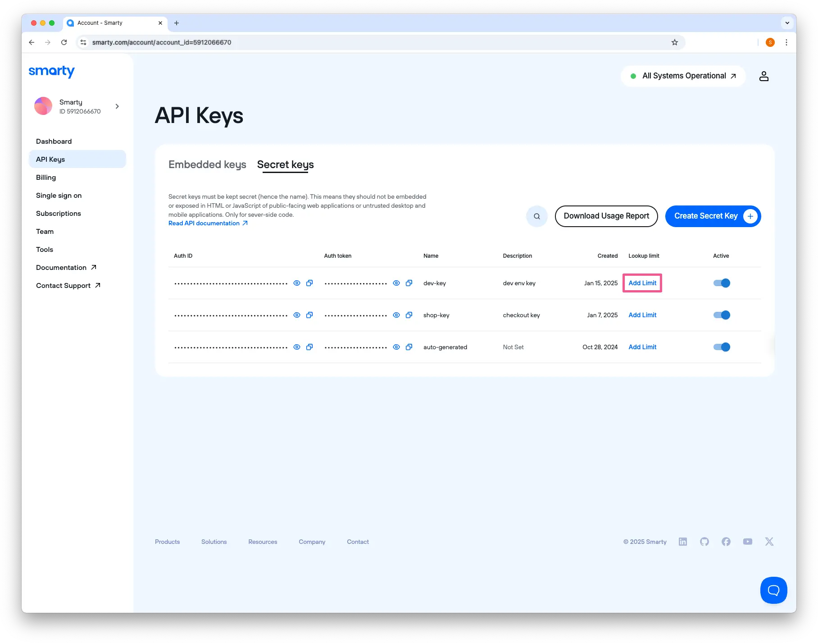Expand the Smarty account switcher chevron

pyautogui.click(x=117, y=106)
